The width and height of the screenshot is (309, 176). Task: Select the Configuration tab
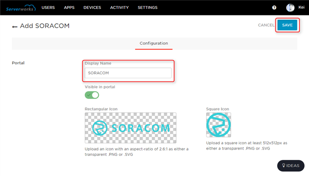click(x=154, y=44)
